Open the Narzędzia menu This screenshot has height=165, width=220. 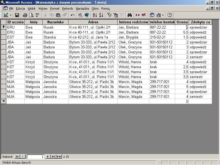[82, 9]
